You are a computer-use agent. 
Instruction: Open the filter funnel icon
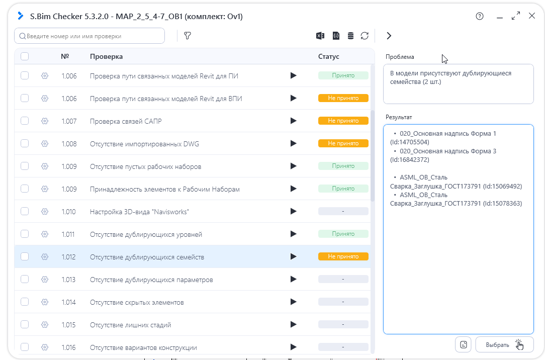pos(188,36)
